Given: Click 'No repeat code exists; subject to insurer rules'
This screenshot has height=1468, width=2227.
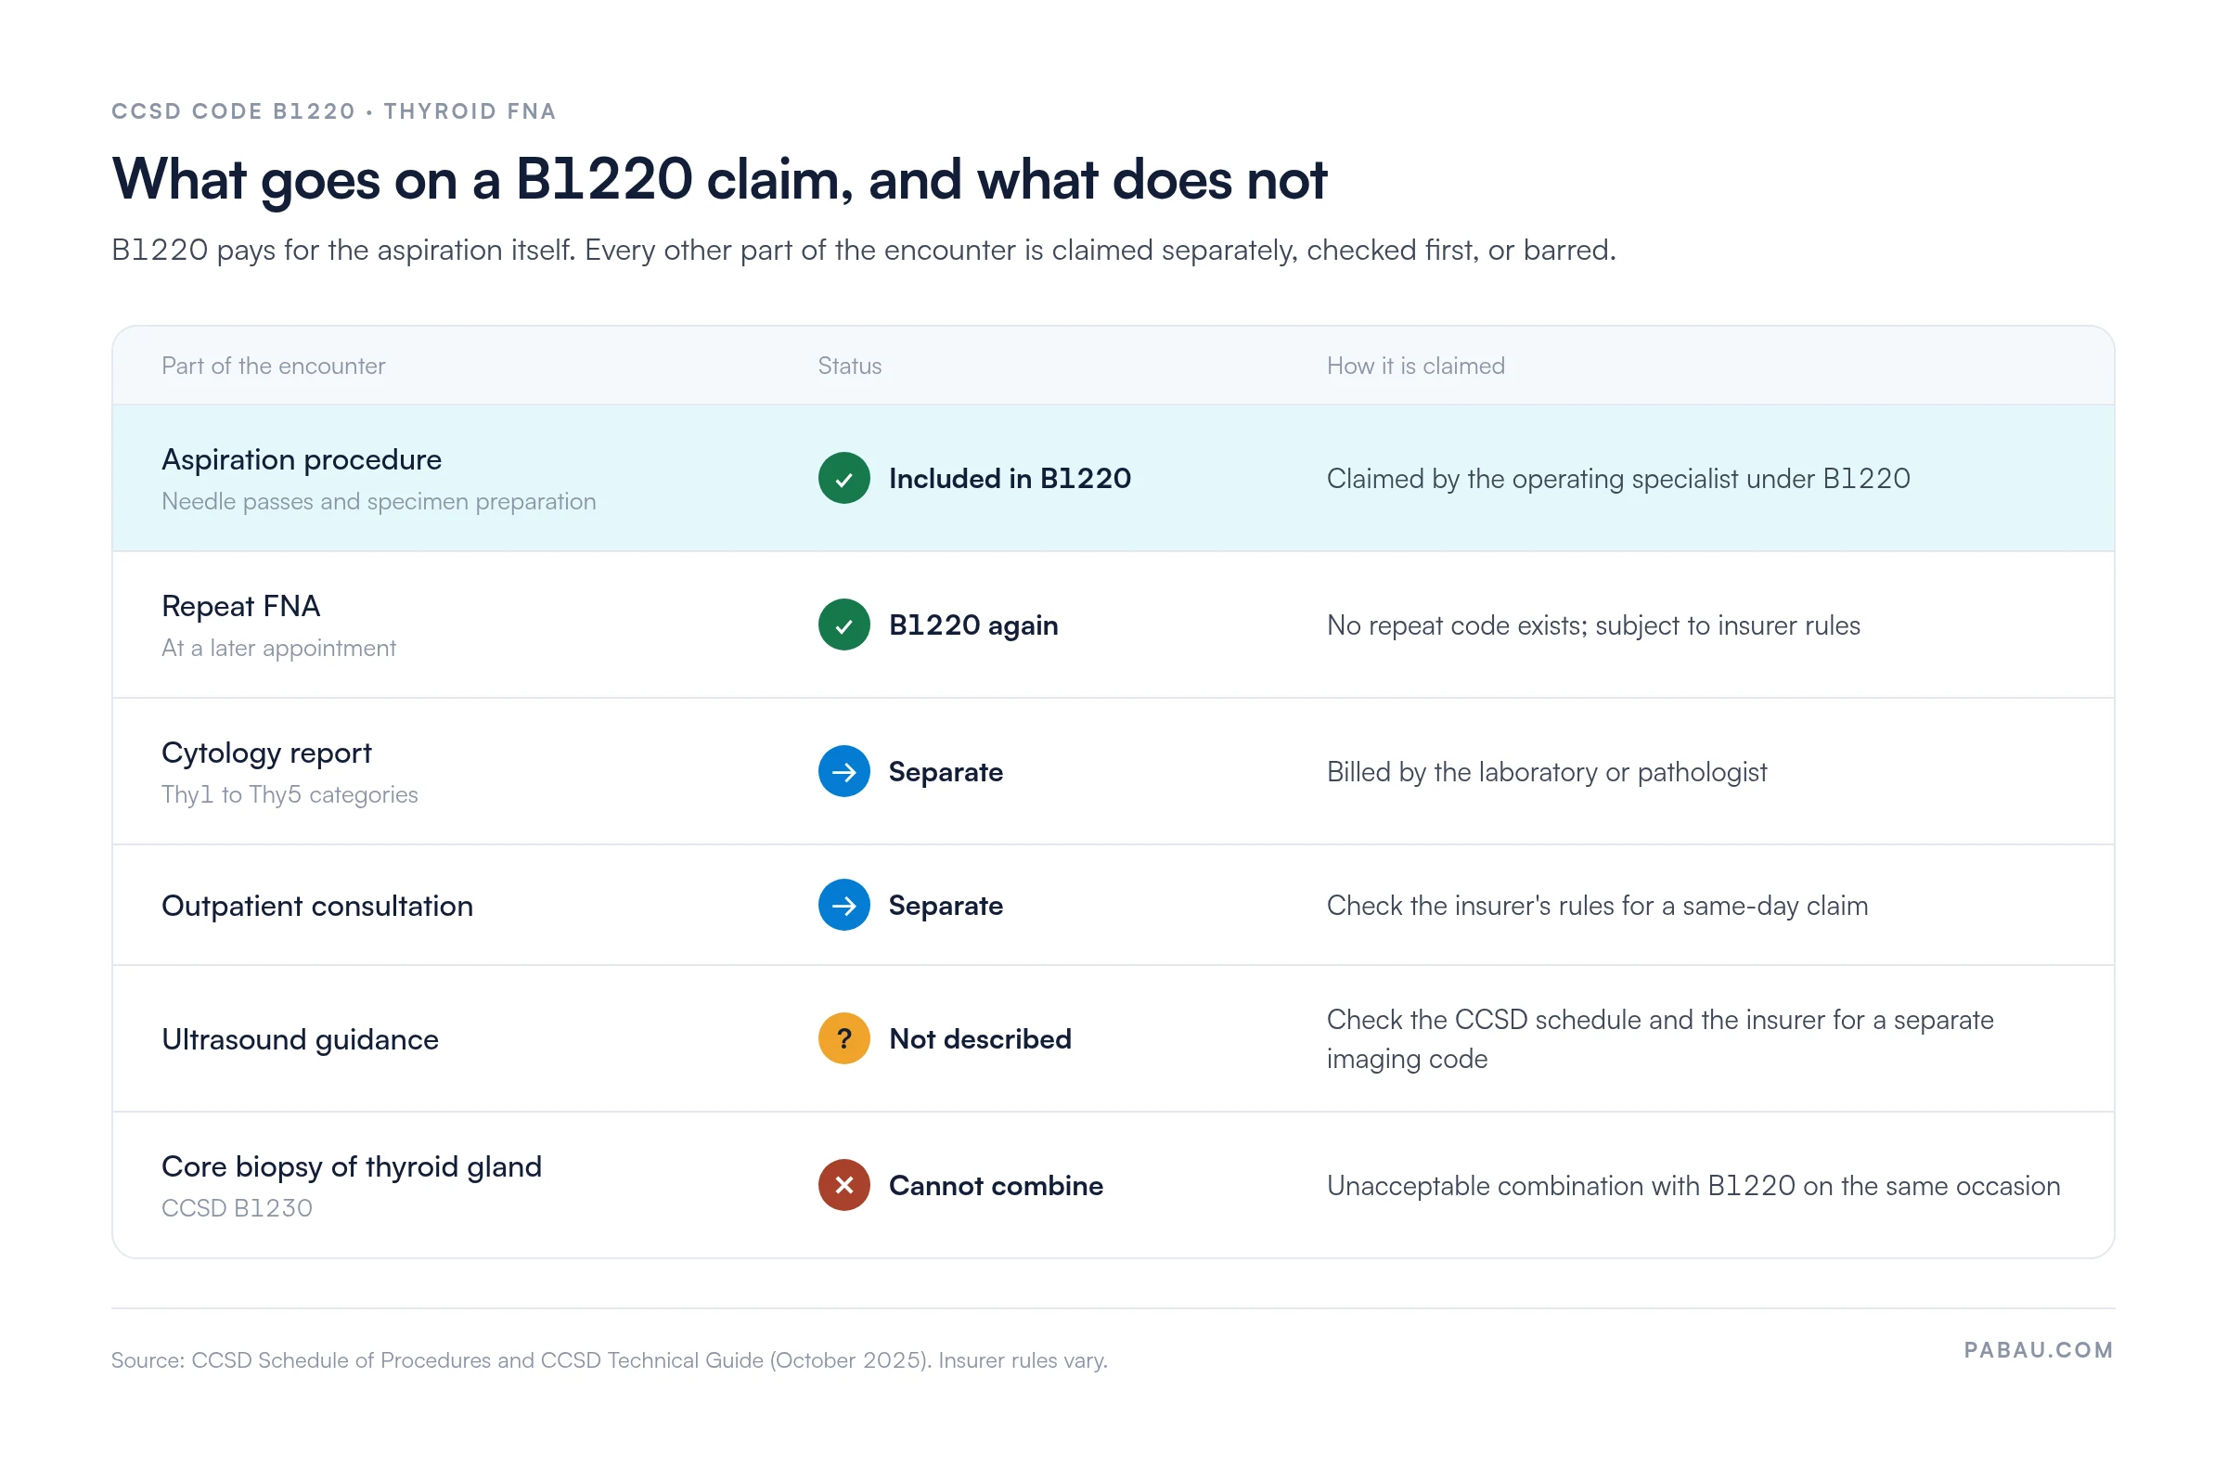Looking at the screenshot, I should click(1592, 625).
